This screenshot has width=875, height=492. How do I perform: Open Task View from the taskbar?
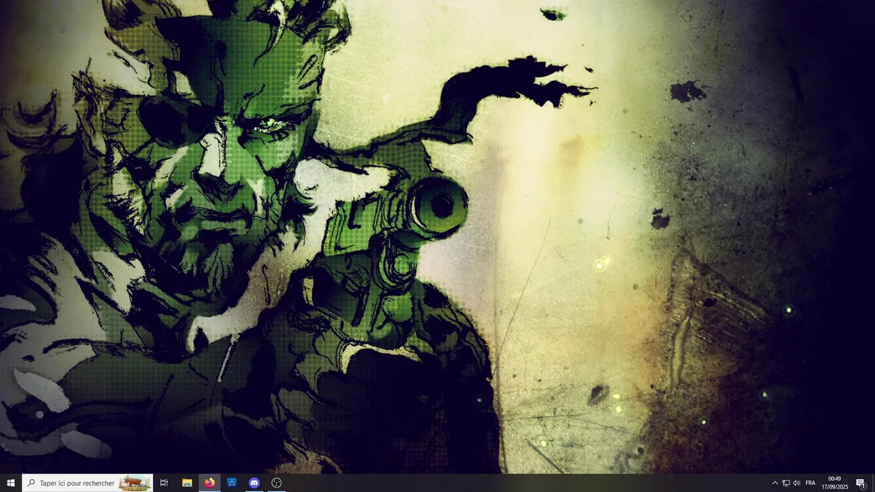164,483
